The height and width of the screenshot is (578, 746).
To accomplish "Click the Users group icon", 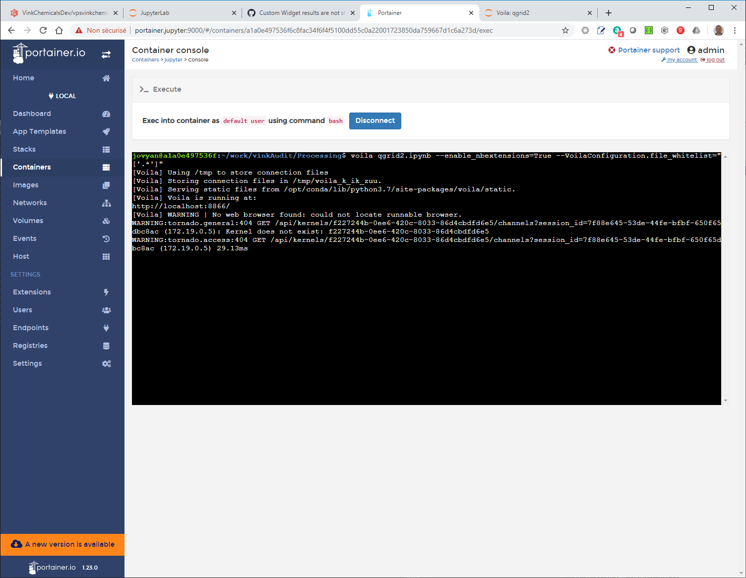I will tap(106, 310).
